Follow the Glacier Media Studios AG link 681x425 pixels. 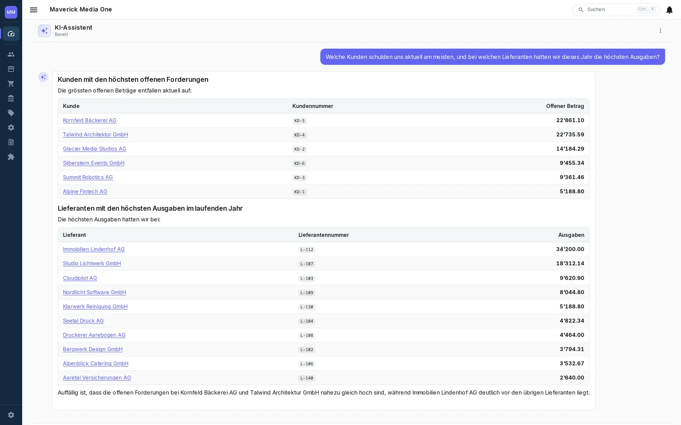coord(94,149)
